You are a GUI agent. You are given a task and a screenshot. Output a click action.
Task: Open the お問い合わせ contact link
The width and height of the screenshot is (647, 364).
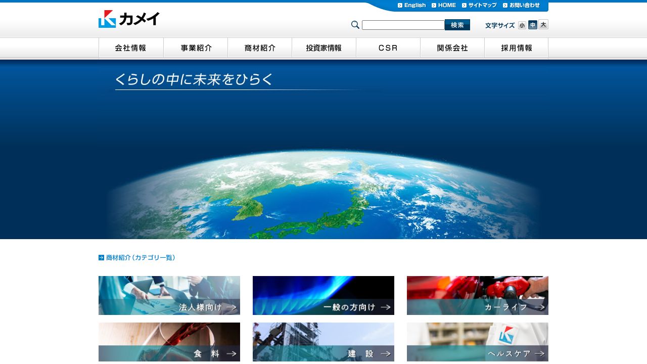(524, 5)
